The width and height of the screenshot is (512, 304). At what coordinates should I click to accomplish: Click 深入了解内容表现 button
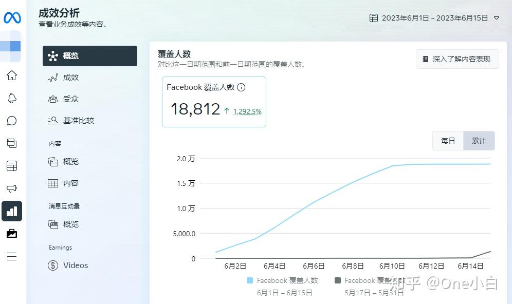457,59
